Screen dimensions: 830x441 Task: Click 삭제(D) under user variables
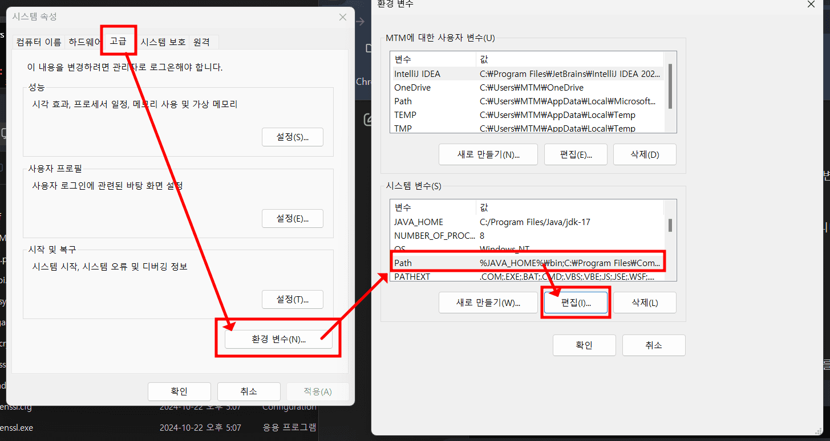point(645,154)
